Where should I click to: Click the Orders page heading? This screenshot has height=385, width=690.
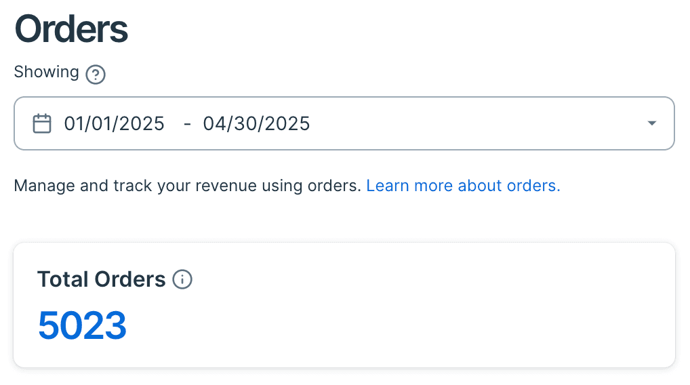tap(71, 29)
